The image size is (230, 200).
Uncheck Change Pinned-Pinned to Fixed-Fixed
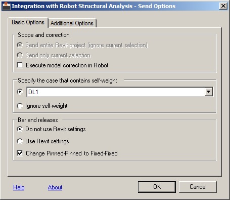[x=20, y=153]
